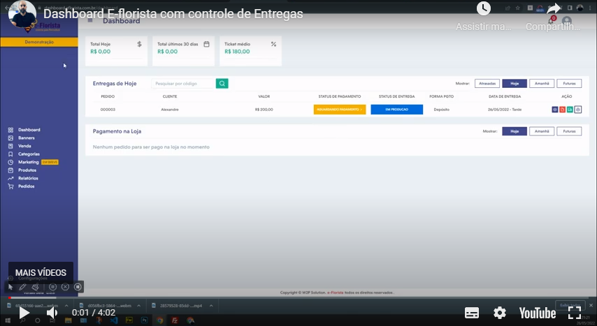Click the notification bell icon
Screen dimensions: 597x326
(551, 20)
